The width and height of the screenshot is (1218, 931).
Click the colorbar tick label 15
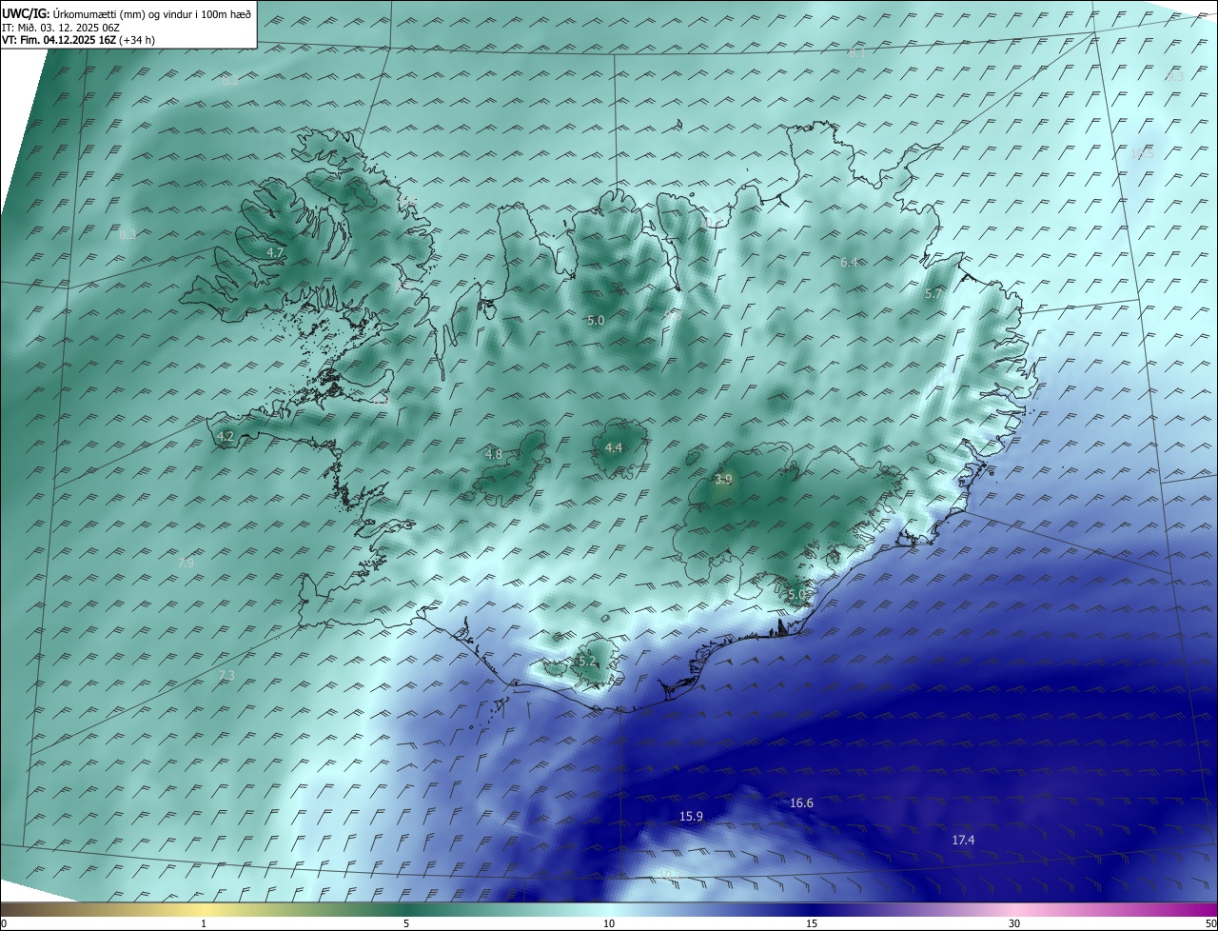click(x=812, y=923)
